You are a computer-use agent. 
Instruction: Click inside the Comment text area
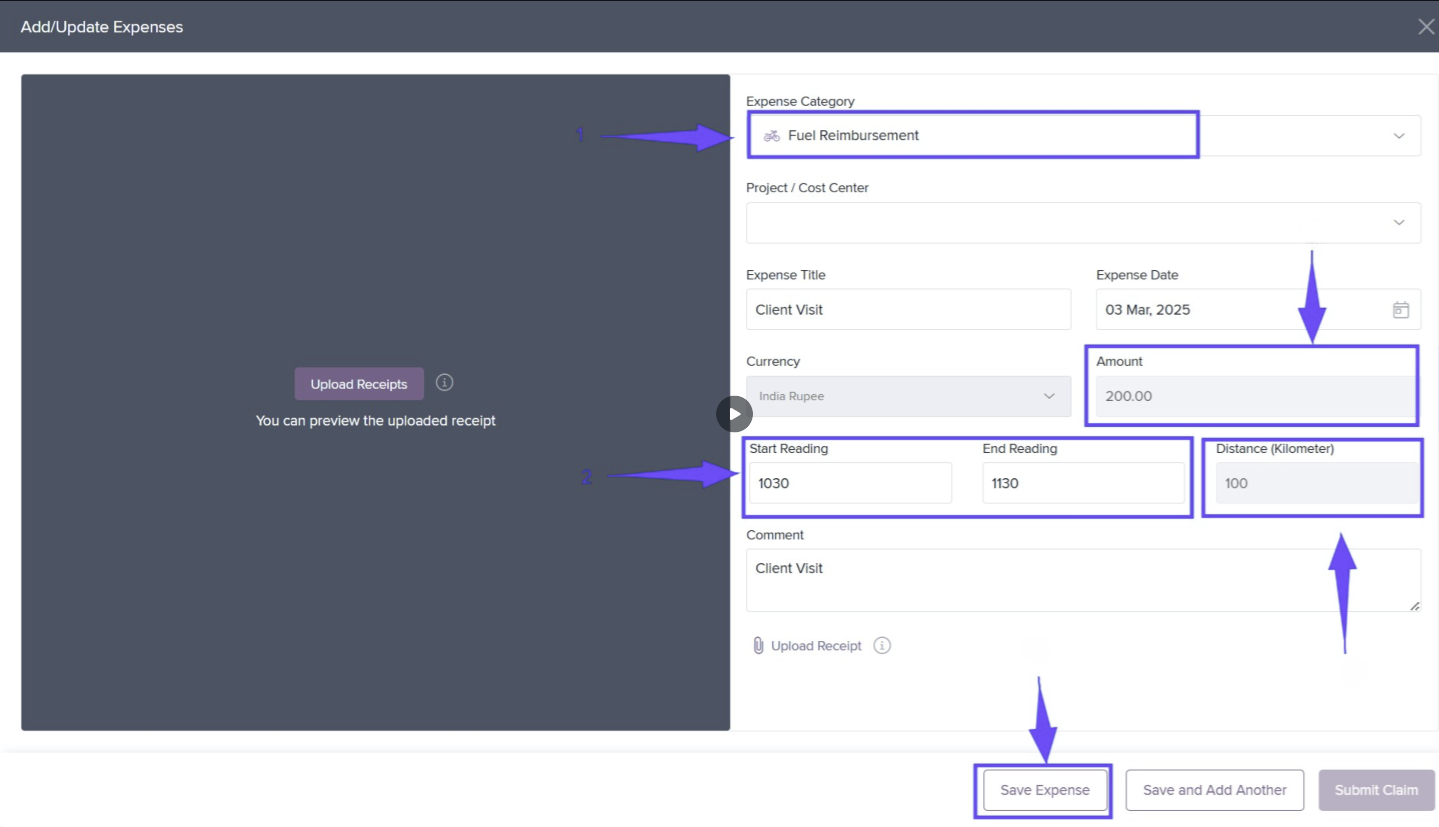(1083, 579)
